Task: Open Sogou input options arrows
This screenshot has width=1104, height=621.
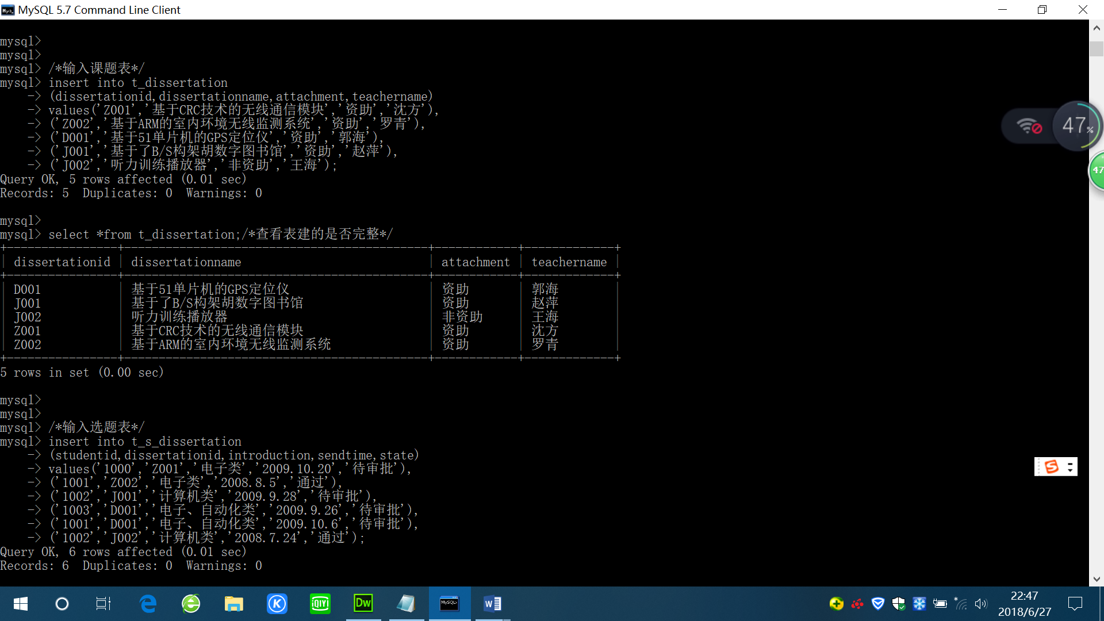Action: pyautogui.click(x=1070, y=467)
